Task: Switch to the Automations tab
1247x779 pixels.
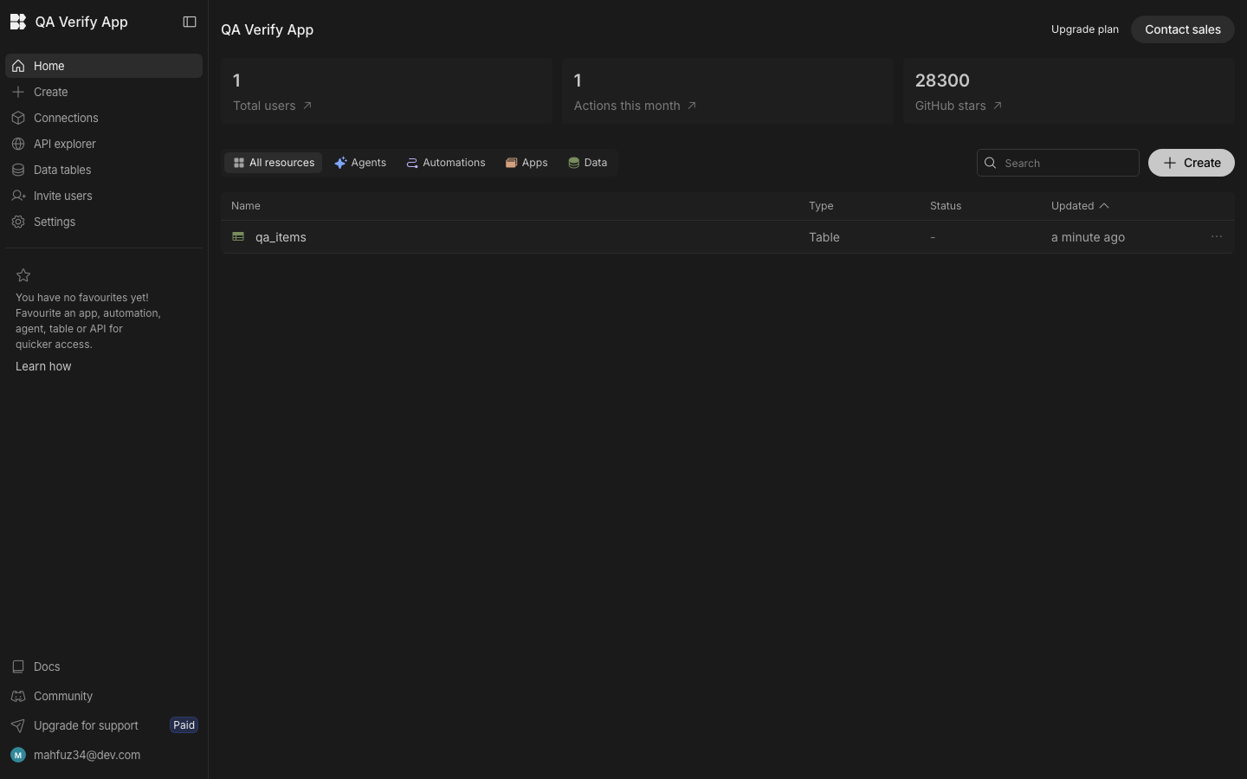Action: [x=446, y=163]
